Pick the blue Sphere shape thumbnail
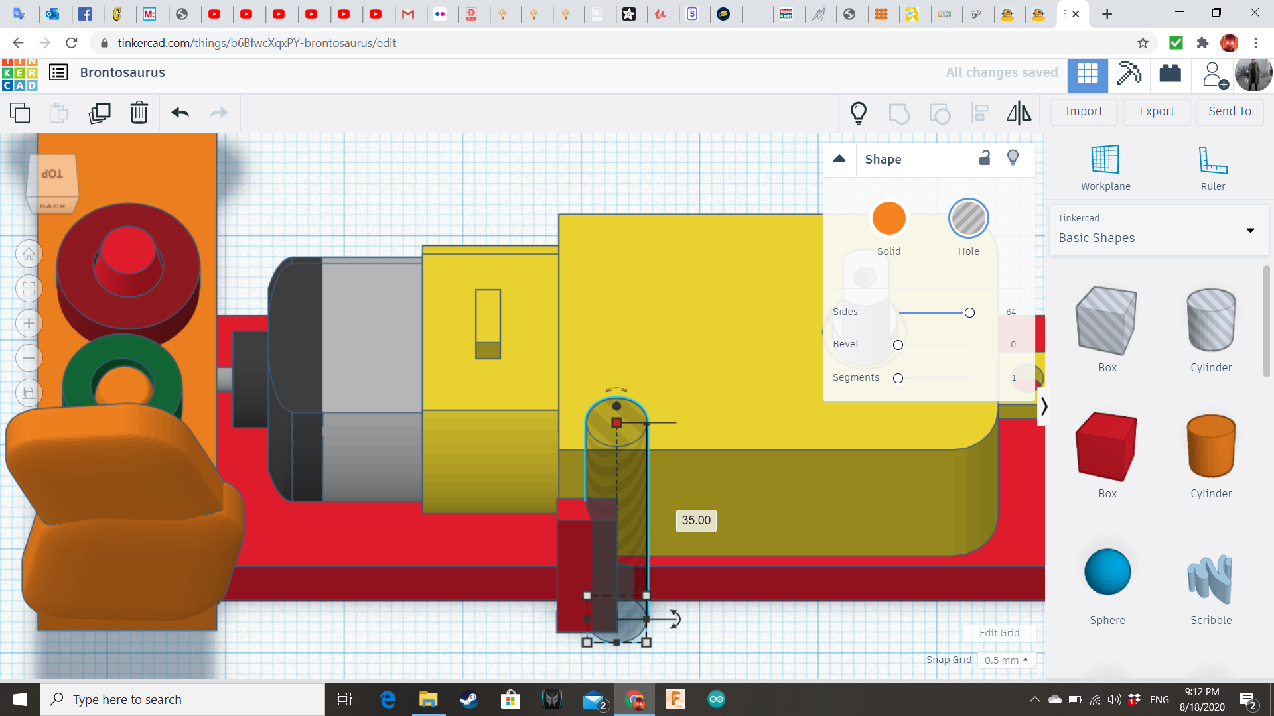Image resolution: width=1274 pixels, height=716 pixels. (1107, 571)
